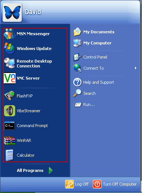Open the MSN Messenger icon
142x193 pixels.
pos(10,34)
